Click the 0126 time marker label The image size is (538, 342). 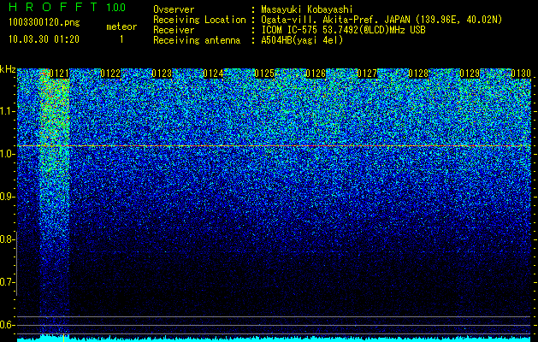click(x=316, y=74)
